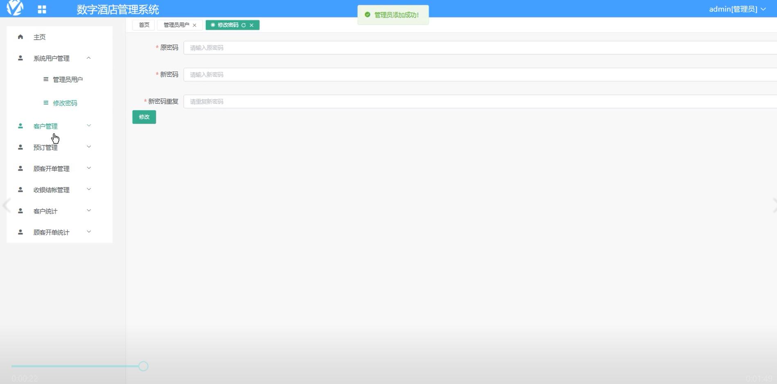Click the list icon beside 管理员用户

coord(46,79)
